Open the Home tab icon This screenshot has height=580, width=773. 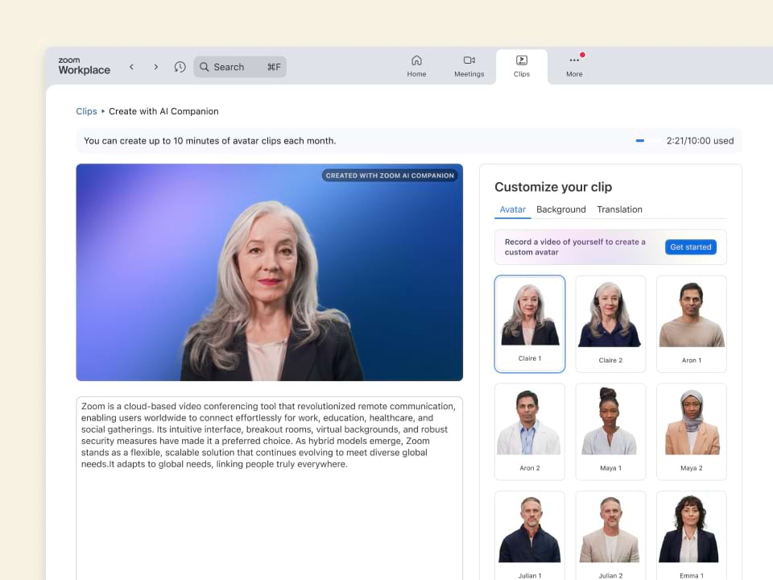click(416, 60)
